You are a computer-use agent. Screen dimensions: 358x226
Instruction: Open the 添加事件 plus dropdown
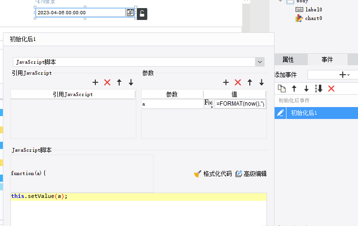(x=344, y=75)
